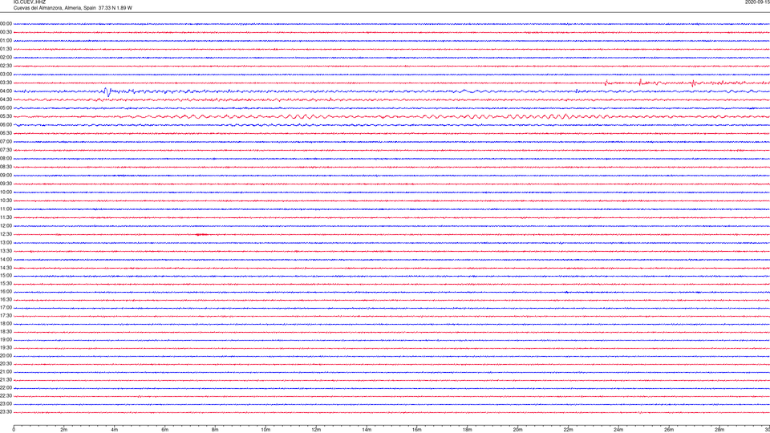The image size is (770, 433).
Task: Select the 12:00 trace time label
Action: [x=6, y=226]
